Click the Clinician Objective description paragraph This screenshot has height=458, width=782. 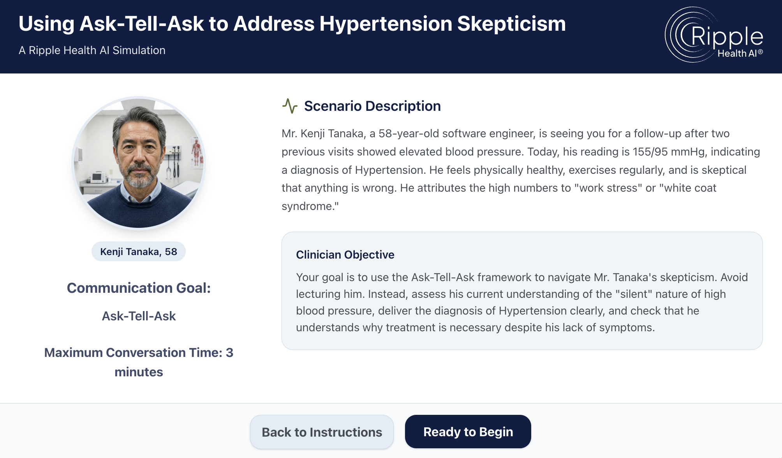click(522, 302)
